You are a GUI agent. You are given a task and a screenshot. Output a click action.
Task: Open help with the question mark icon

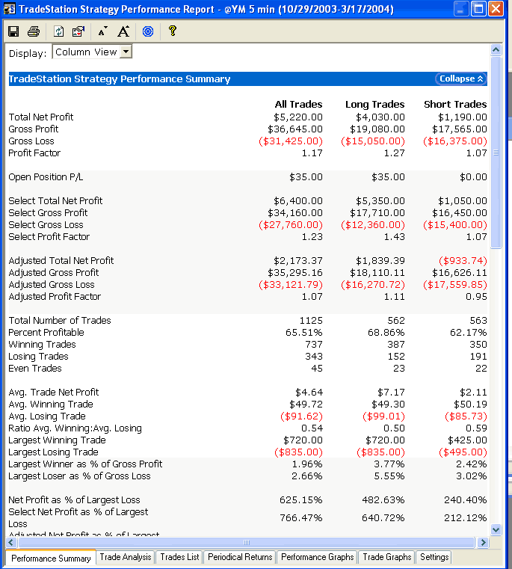(173, 31)
